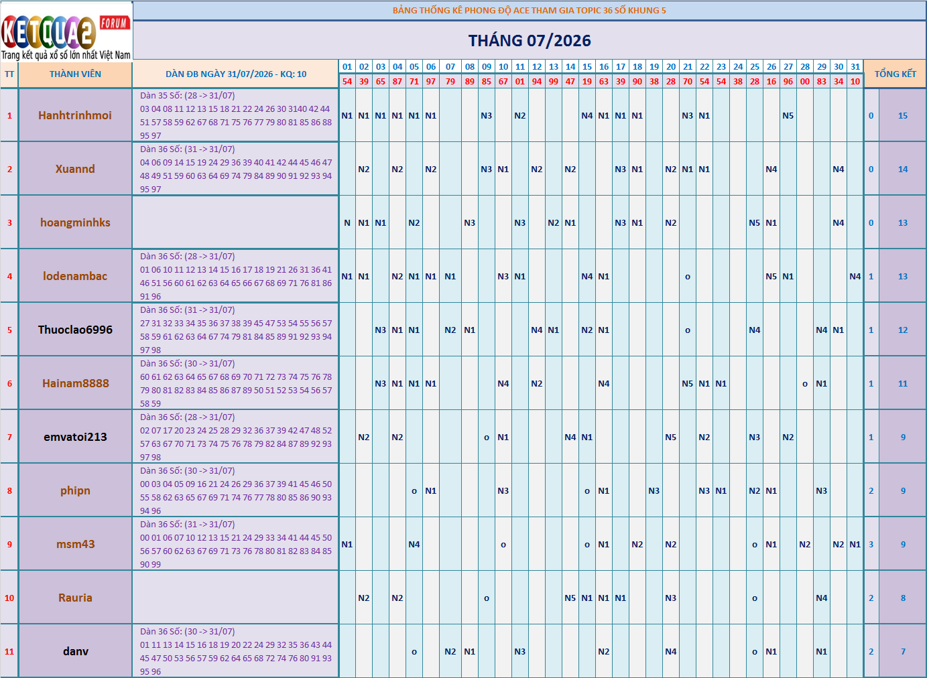Select member name emvatoi213
Image resolution: width=927 pixels, height=678 pixels.
pyautogui.click(x=75, y=437)
